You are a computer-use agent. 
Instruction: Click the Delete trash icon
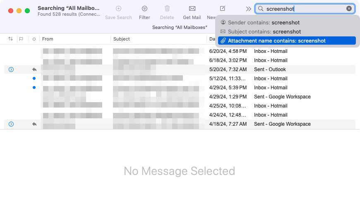tap(167, 9)
